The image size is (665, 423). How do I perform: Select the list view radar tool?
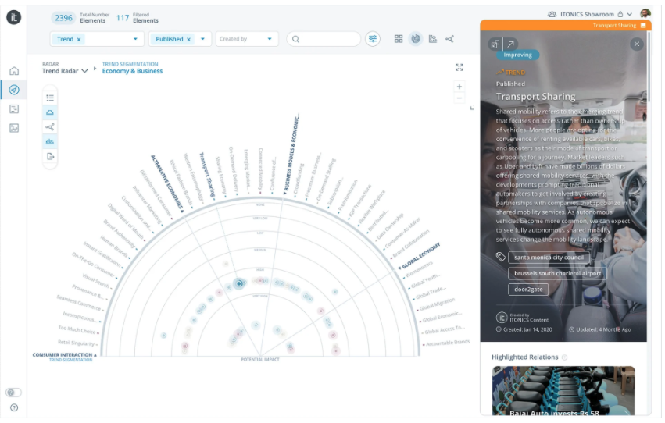tap(50, 98)
